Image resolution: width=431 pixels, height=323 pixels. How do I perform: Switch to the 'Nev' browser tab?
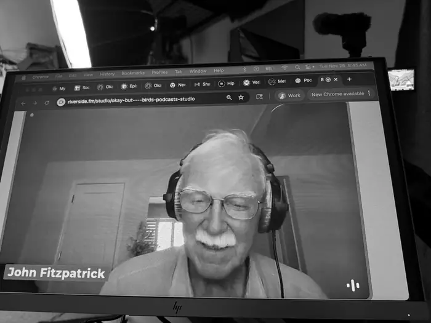(177, 85)
